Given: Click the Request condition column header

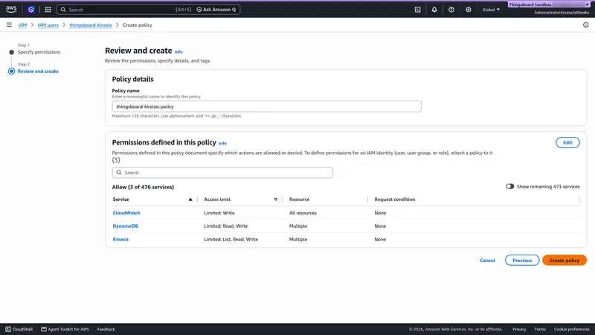Looking at the screenshot, I should coord(395,200).
